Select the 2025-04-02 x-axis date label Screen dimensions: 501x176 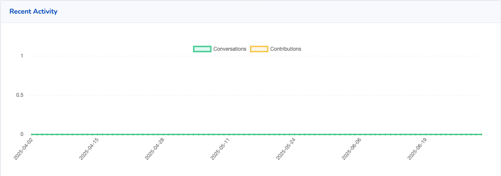pyautogui.click(x=24, y=149)
